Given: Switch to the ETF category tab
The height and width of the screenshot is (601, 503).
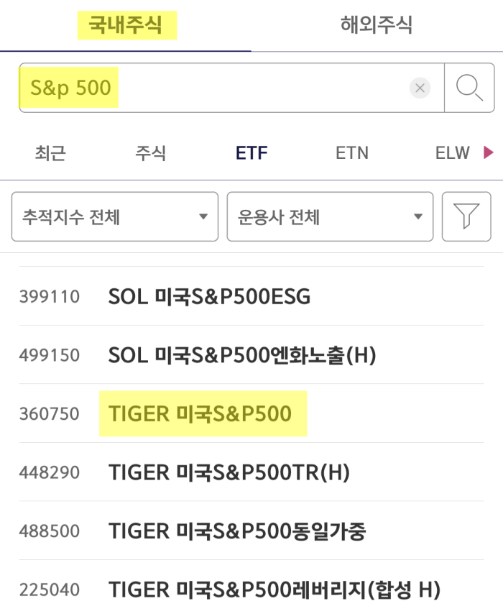Looking at the screenshot, I should [251, 152].
